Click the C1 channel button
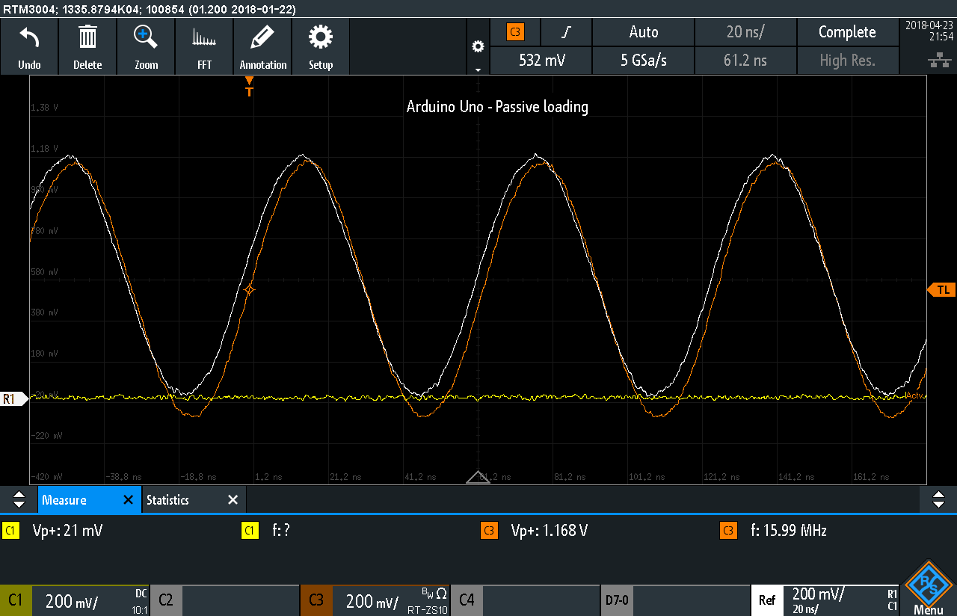957x616 pixels. click(x=16, y=600)
